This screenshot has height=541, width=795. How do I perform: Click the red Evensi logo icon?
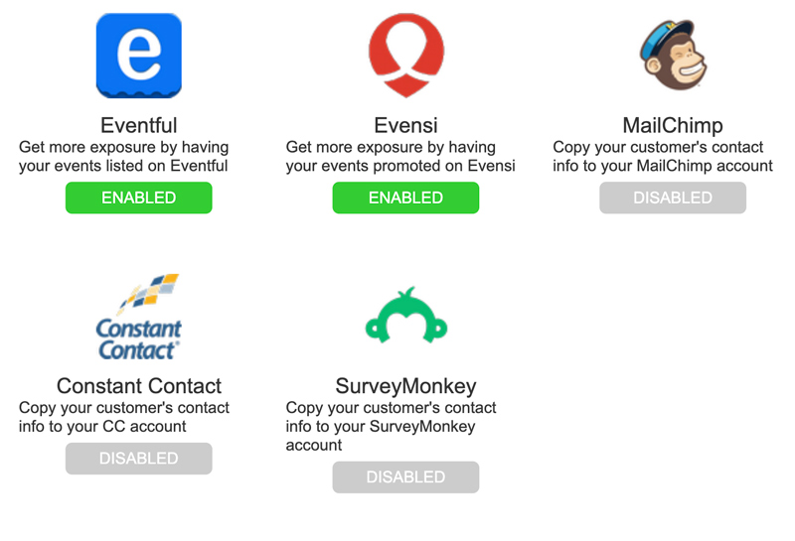click(406, 56)
